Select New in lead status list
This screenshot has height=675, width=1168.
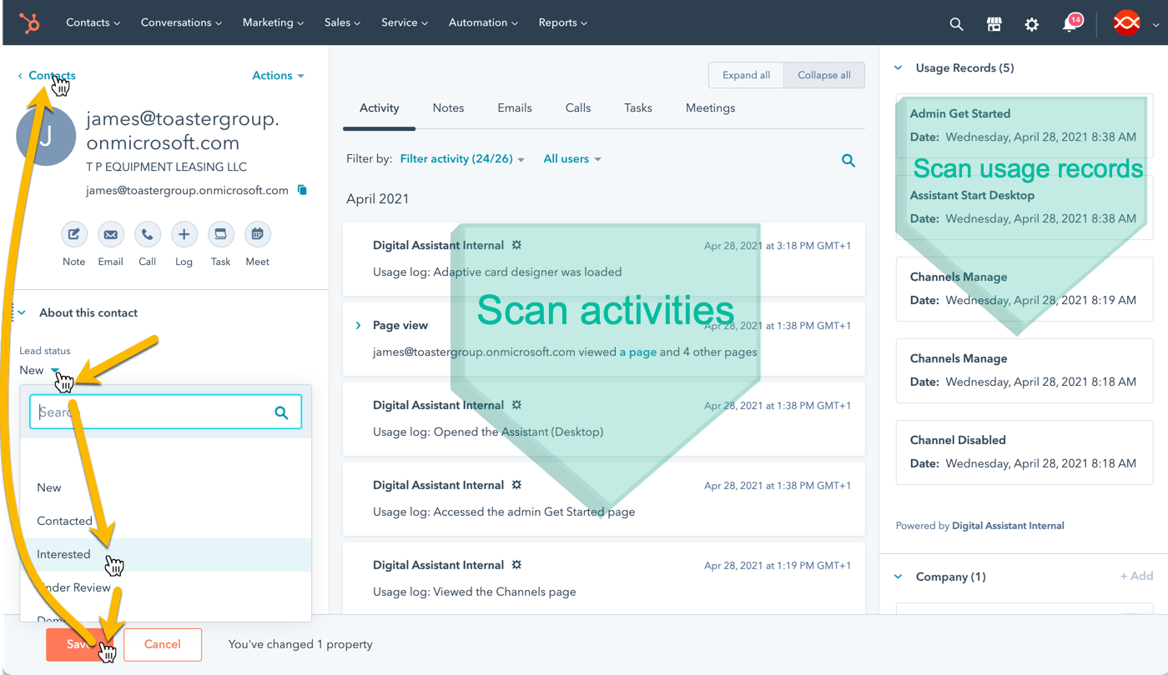[166, 487]
